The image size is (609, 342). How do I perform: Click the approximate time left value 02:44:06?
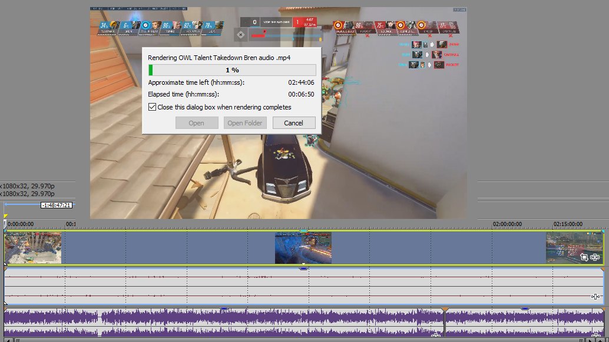click(301, 82)
